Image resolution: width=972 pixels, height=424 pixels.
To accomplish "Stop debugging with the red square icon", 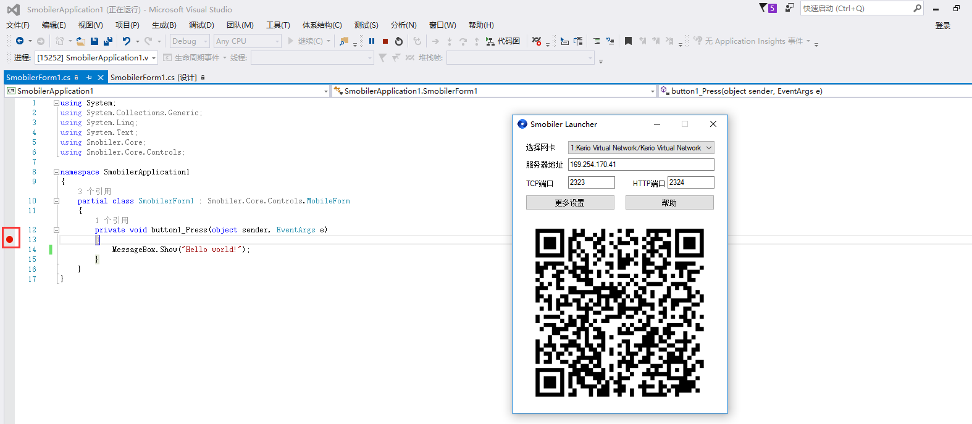I will tap(385, 41).
